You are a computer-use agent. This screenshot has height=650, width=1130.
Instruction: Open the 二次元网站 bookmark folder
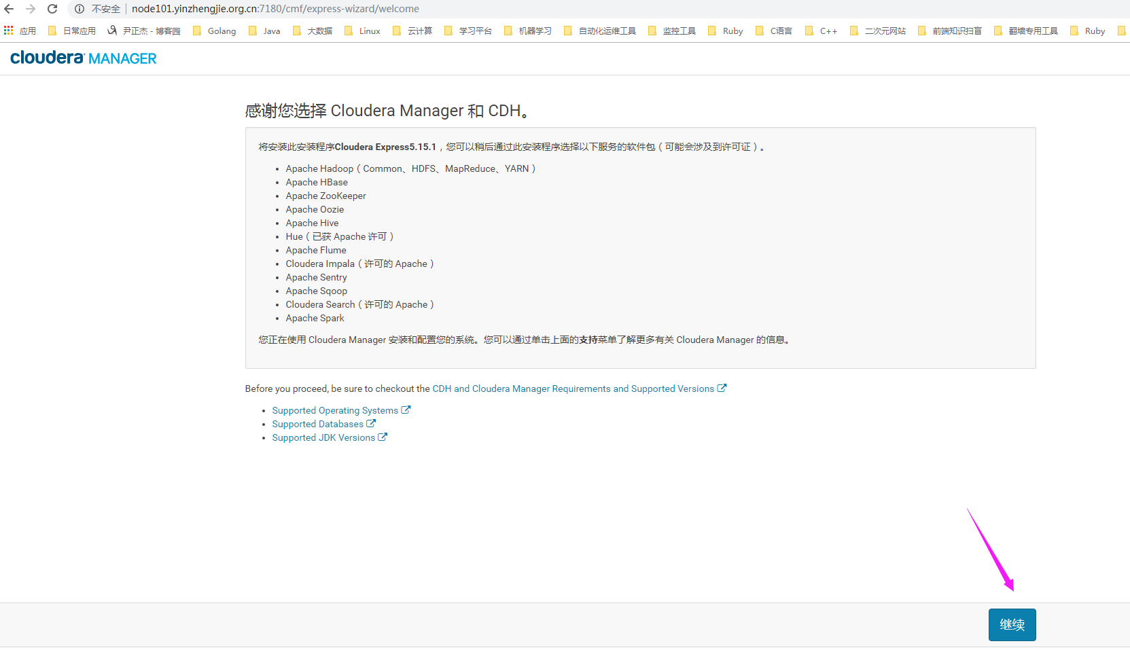878,31
